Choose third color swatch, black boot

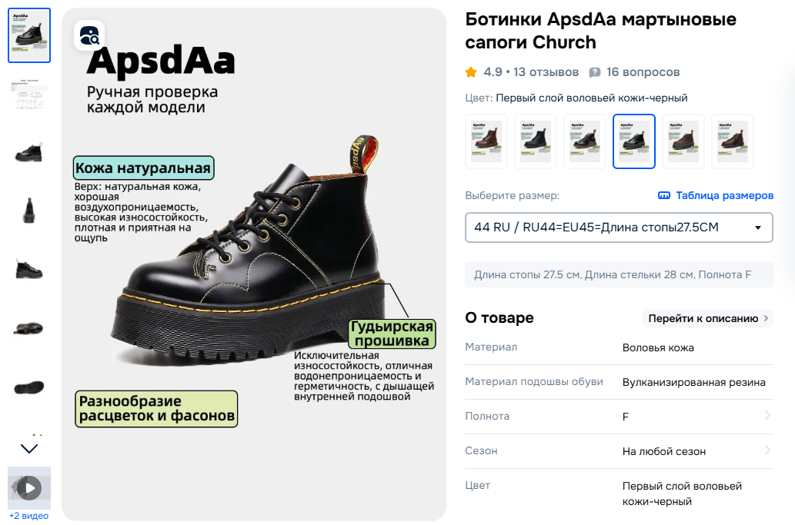tap(585, 141)
